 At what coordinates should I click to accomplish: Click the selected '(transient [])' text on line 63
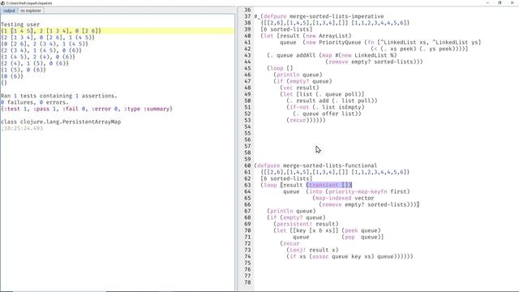pos(328,185)
